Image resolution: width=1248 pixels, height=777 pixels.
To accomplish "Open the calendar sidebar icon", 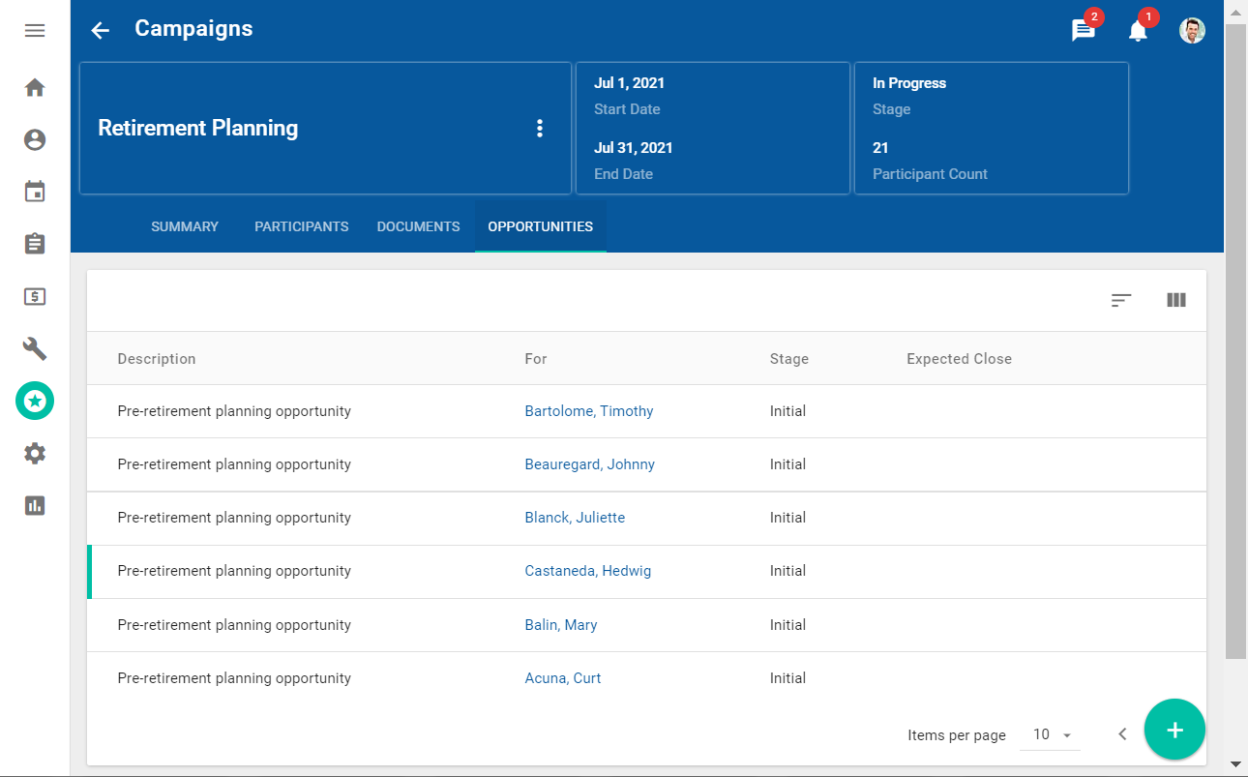I will (35, 192).
